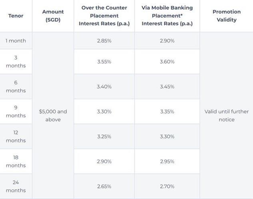The image size is (253, 199).
Task: Select the 9 months tenor cell
Action: click(x=16, y=111)
